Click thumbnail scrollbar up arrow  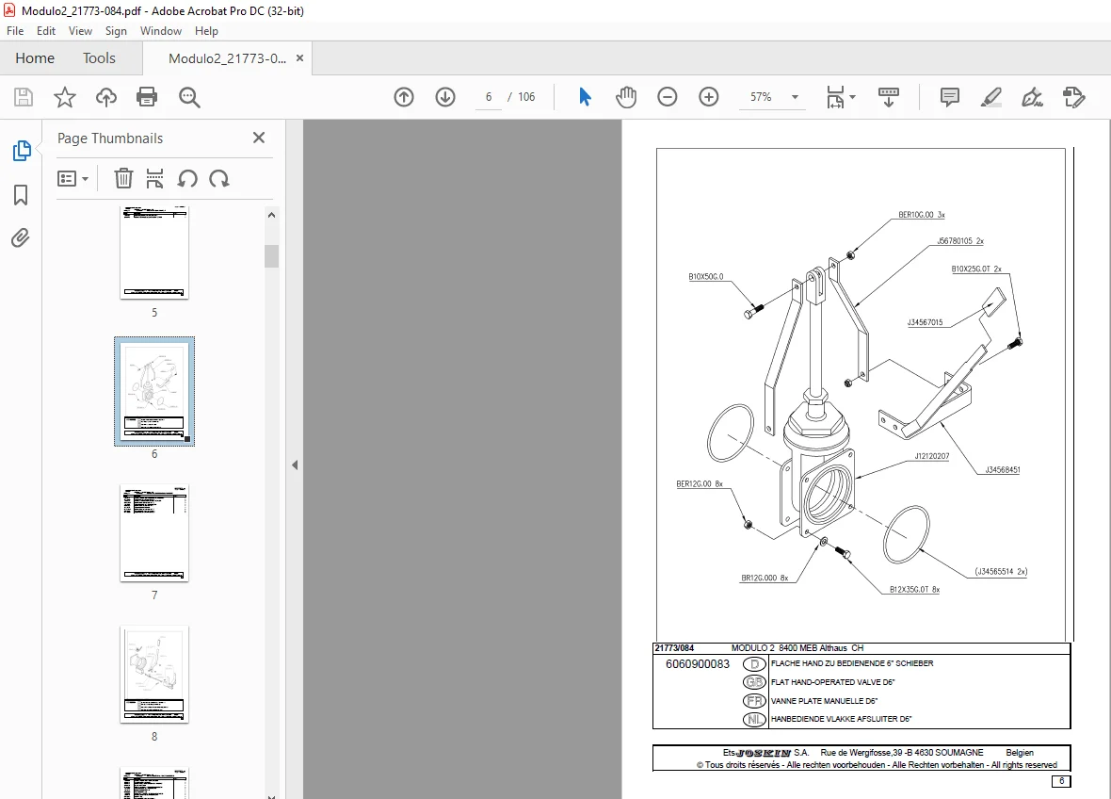pos(271,215)
